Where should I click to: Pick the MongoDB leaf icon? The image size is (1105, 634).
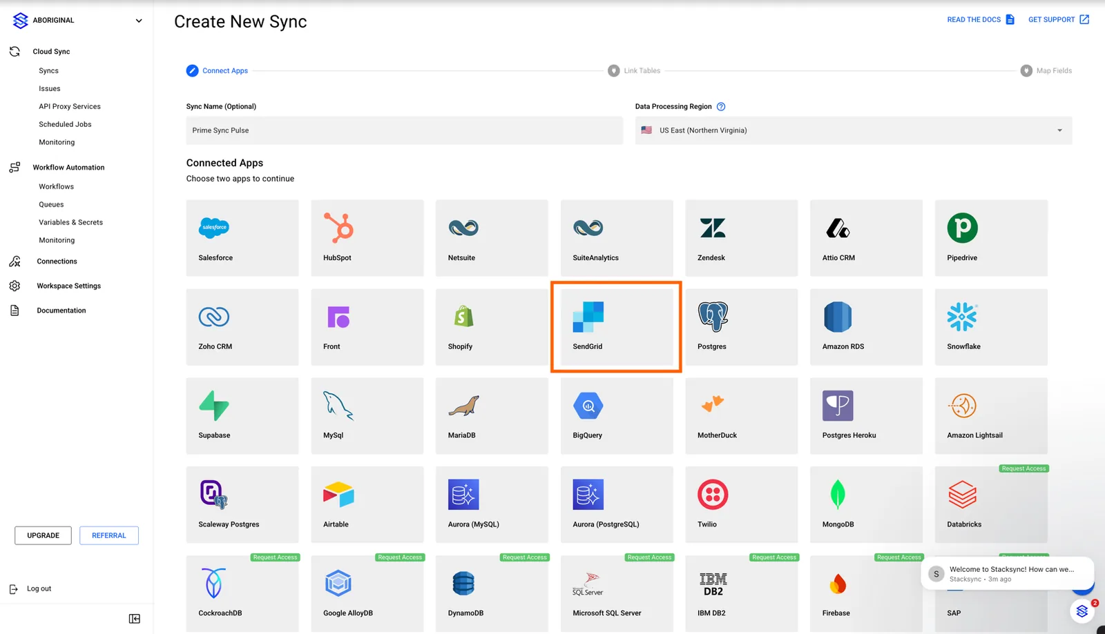pyautogui.click(x=838, y=495)
